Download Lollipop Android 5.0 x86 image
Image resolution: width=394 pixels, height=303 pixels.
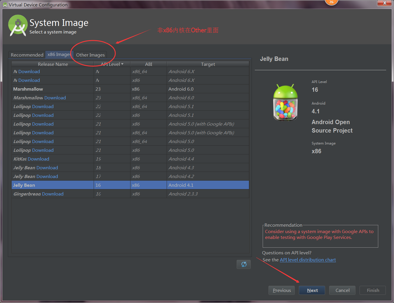[43, 150]
